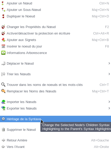
Task: Click the pushpin icon for Ajouter aux Signets
Action: (x=3, y=40)
